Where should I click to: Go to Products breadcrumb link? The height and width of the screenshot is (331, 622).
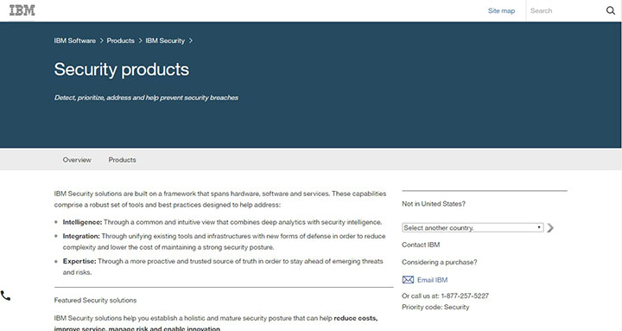coord(121,41)
